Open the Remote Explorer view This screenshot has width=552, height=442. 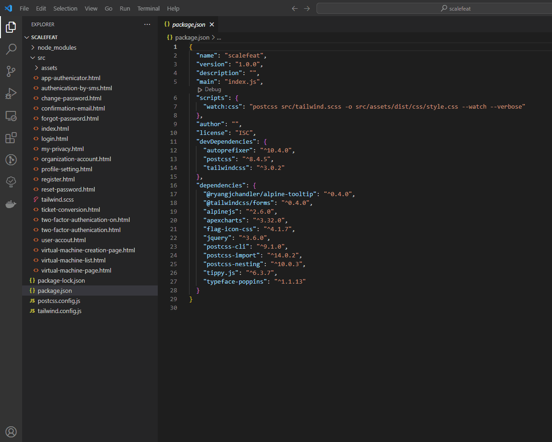(x=11, y=116)
